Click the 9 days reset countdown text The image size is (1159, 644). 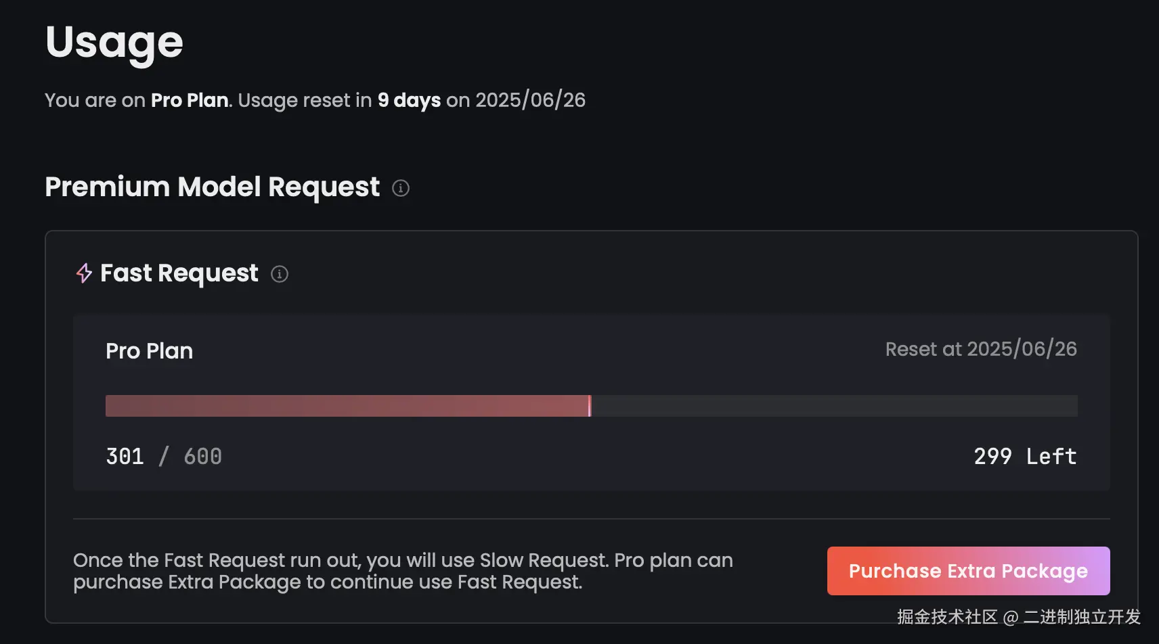(x=409, y=101)
